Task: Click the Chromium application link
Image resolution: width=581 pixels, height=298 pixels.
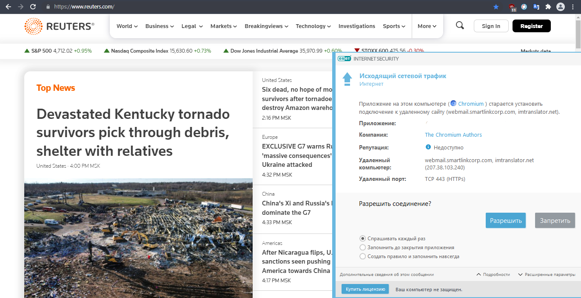Action: click(x=471, y=104)
